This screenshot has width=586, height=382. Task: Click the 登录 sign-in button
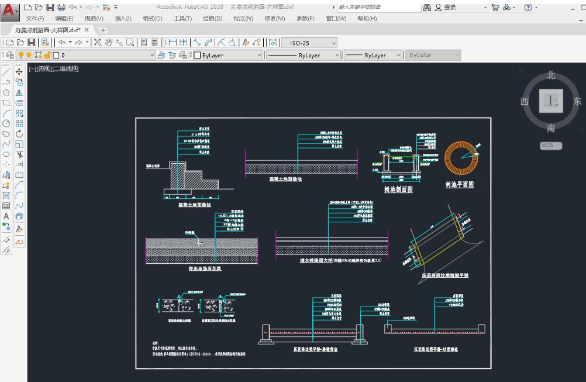(x=446, y=7)
